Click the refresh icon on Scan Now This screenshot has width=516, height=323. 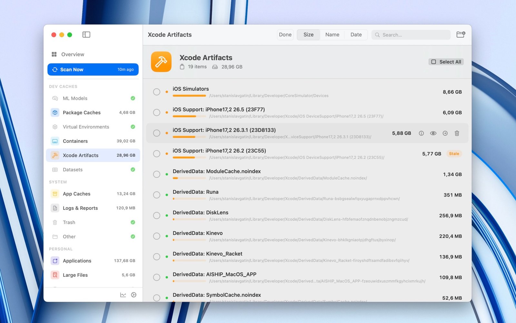click(x=55, y=69)
